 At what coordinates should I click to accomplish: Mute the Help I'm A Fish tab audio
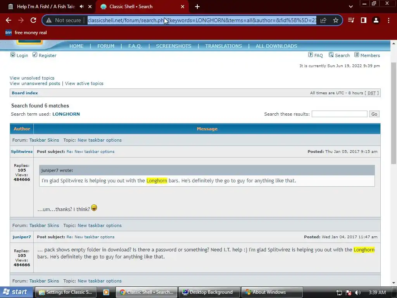point(81,7)
